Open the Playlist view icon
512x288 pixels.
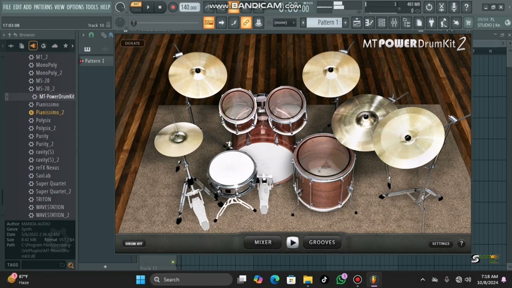pyautogui.click(x=357, y=23)
